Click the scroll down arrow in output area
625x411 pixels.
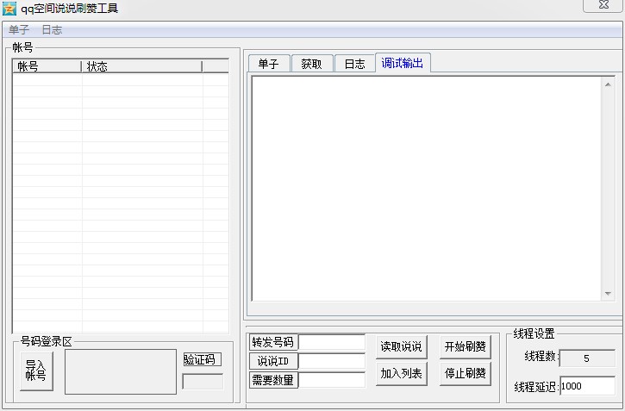(608, 294)
